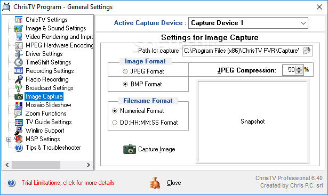
Task: Click into the Path for capture field
Action: point(242,51)
